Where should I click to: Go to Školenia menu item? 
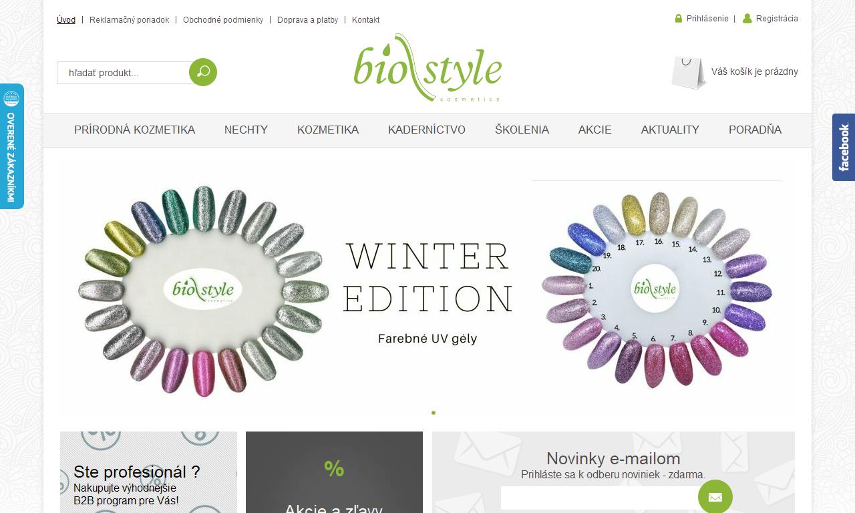[x=522, y=130]
